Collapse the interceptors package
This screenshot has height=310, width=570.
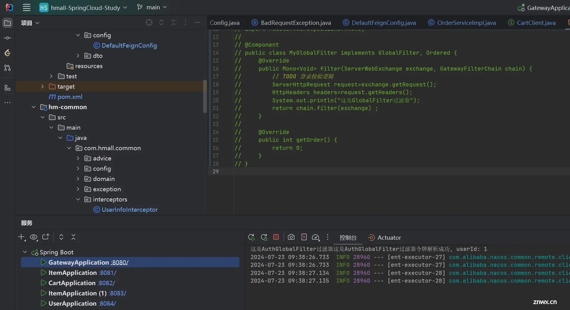(78, 199)
